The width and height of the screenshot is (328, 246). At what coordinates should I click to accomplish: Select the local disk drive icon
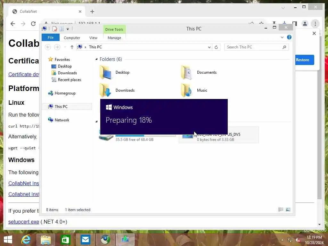coord(106,137)
